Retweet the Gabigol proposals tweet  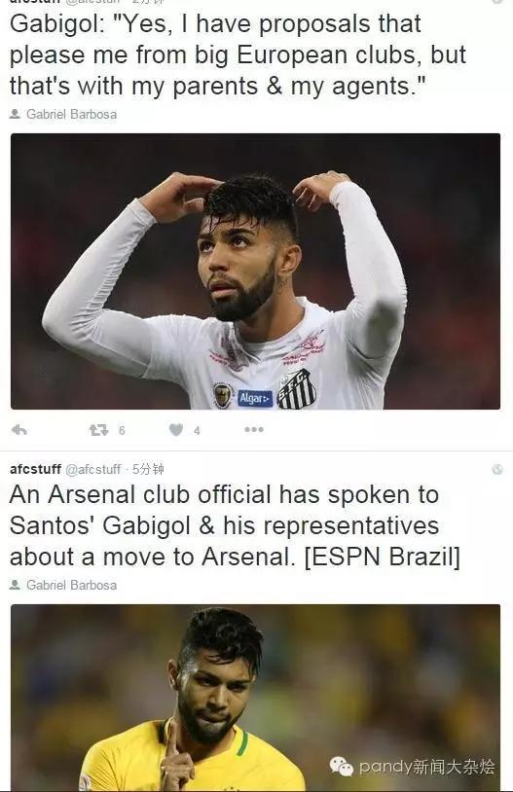click(98, 430)
